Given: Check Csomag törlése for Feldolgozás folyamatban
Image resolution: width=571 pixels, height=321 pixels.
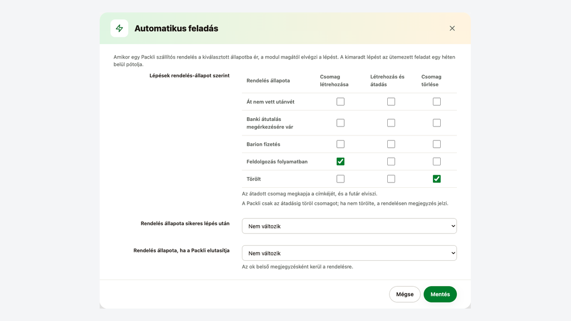Looking at the screenshot, I should (x=437, y=162).
